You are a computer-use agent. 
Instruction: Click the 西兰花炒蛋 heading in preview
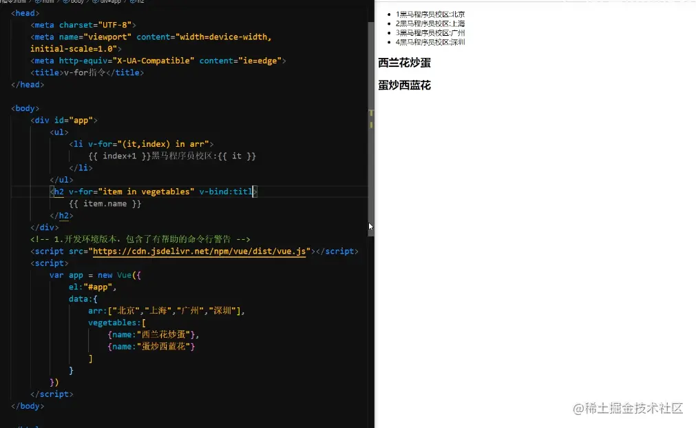pyautogui.click(x=404, y=63)
